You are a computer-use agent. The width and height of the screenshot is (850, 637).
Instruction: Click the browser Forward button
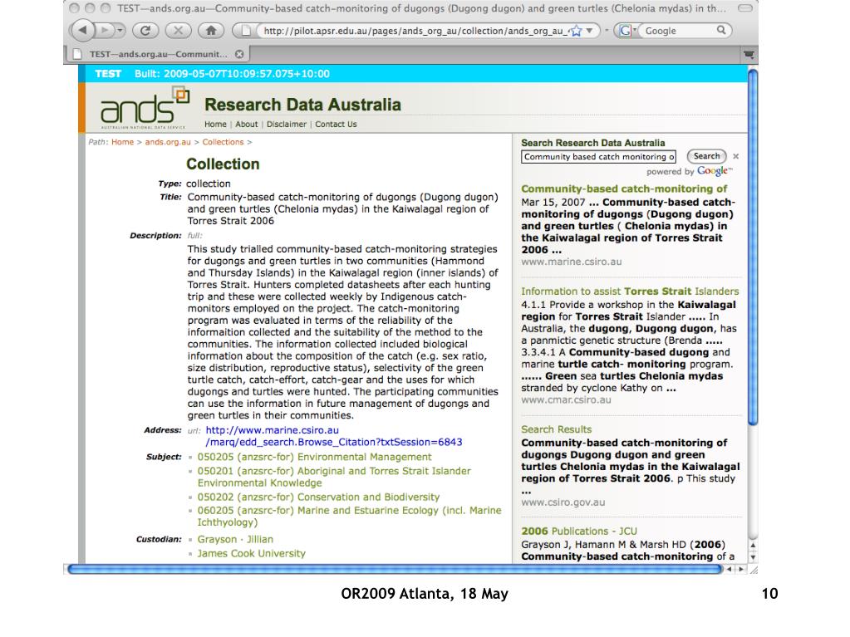[105, 31]
